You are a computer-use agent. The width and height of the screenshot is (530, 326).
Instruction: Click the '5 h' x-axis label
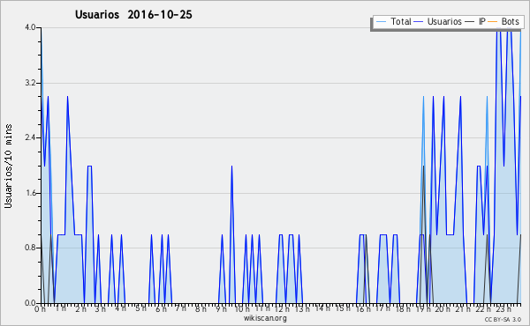pos(140,308)
